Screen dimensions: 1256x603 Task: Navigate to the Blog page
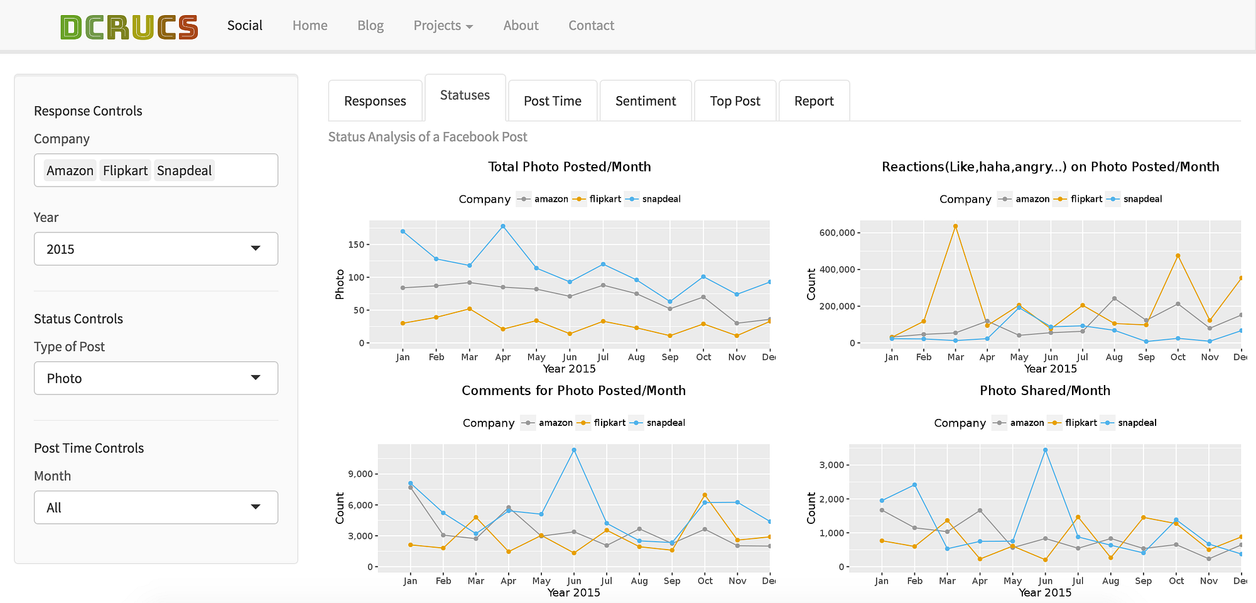[371, 26]
